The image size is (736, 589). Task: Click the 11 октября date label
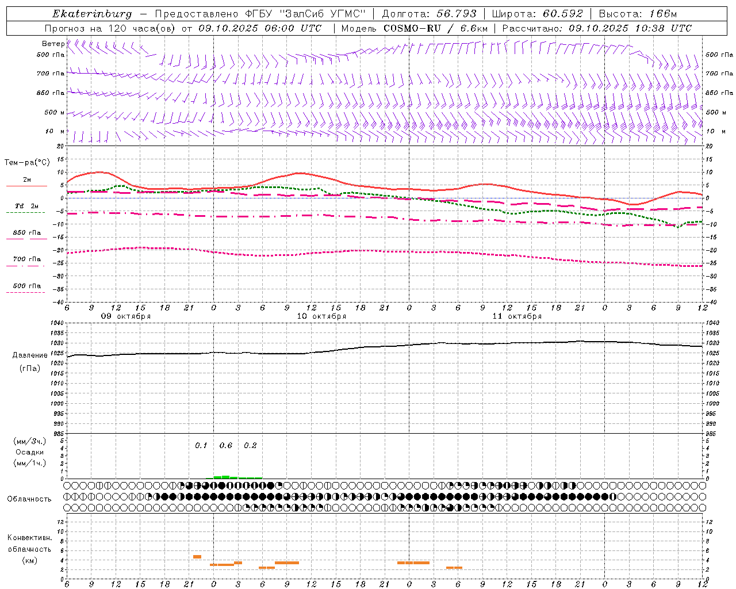[517, 316]
